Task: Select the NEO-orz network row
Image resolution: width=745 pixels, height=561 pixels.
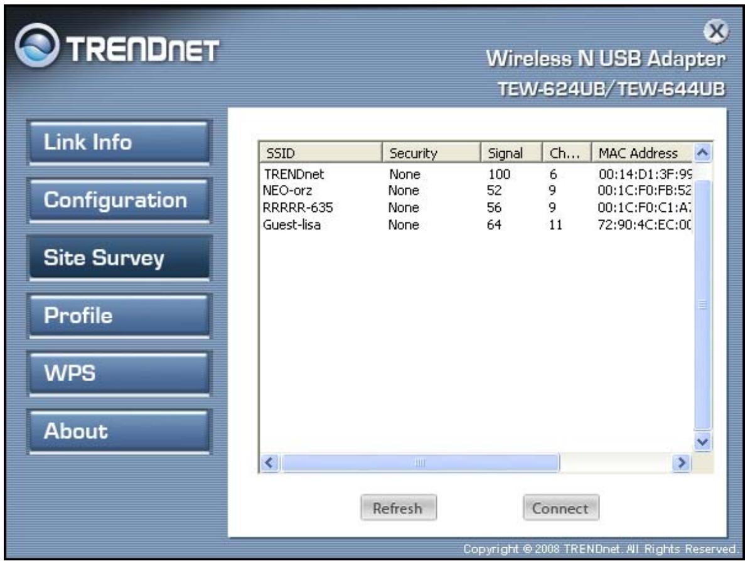Action: point(476,191)
